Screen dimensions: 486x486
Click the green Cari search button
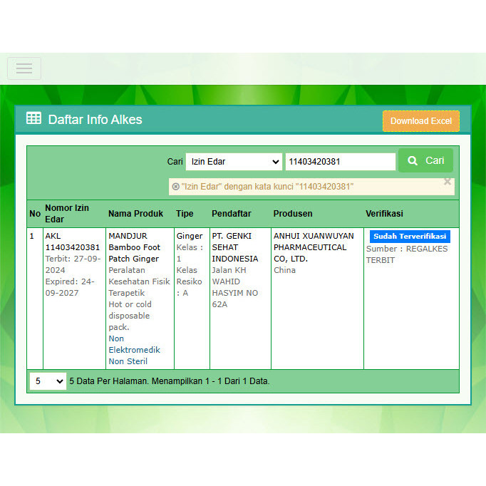click(x=425, y=161)
